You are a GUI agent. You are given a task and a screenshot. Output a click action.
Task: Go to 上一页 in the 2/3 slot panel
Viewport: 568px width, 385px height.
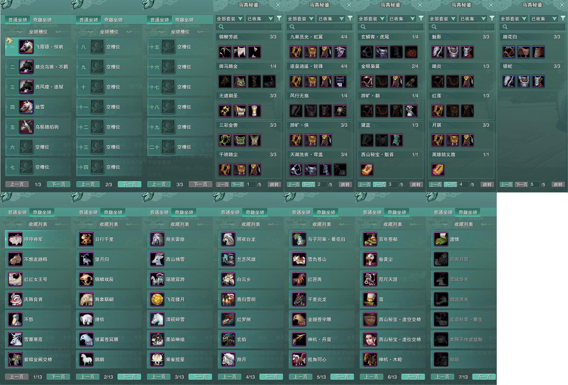(x=88, y=184)
